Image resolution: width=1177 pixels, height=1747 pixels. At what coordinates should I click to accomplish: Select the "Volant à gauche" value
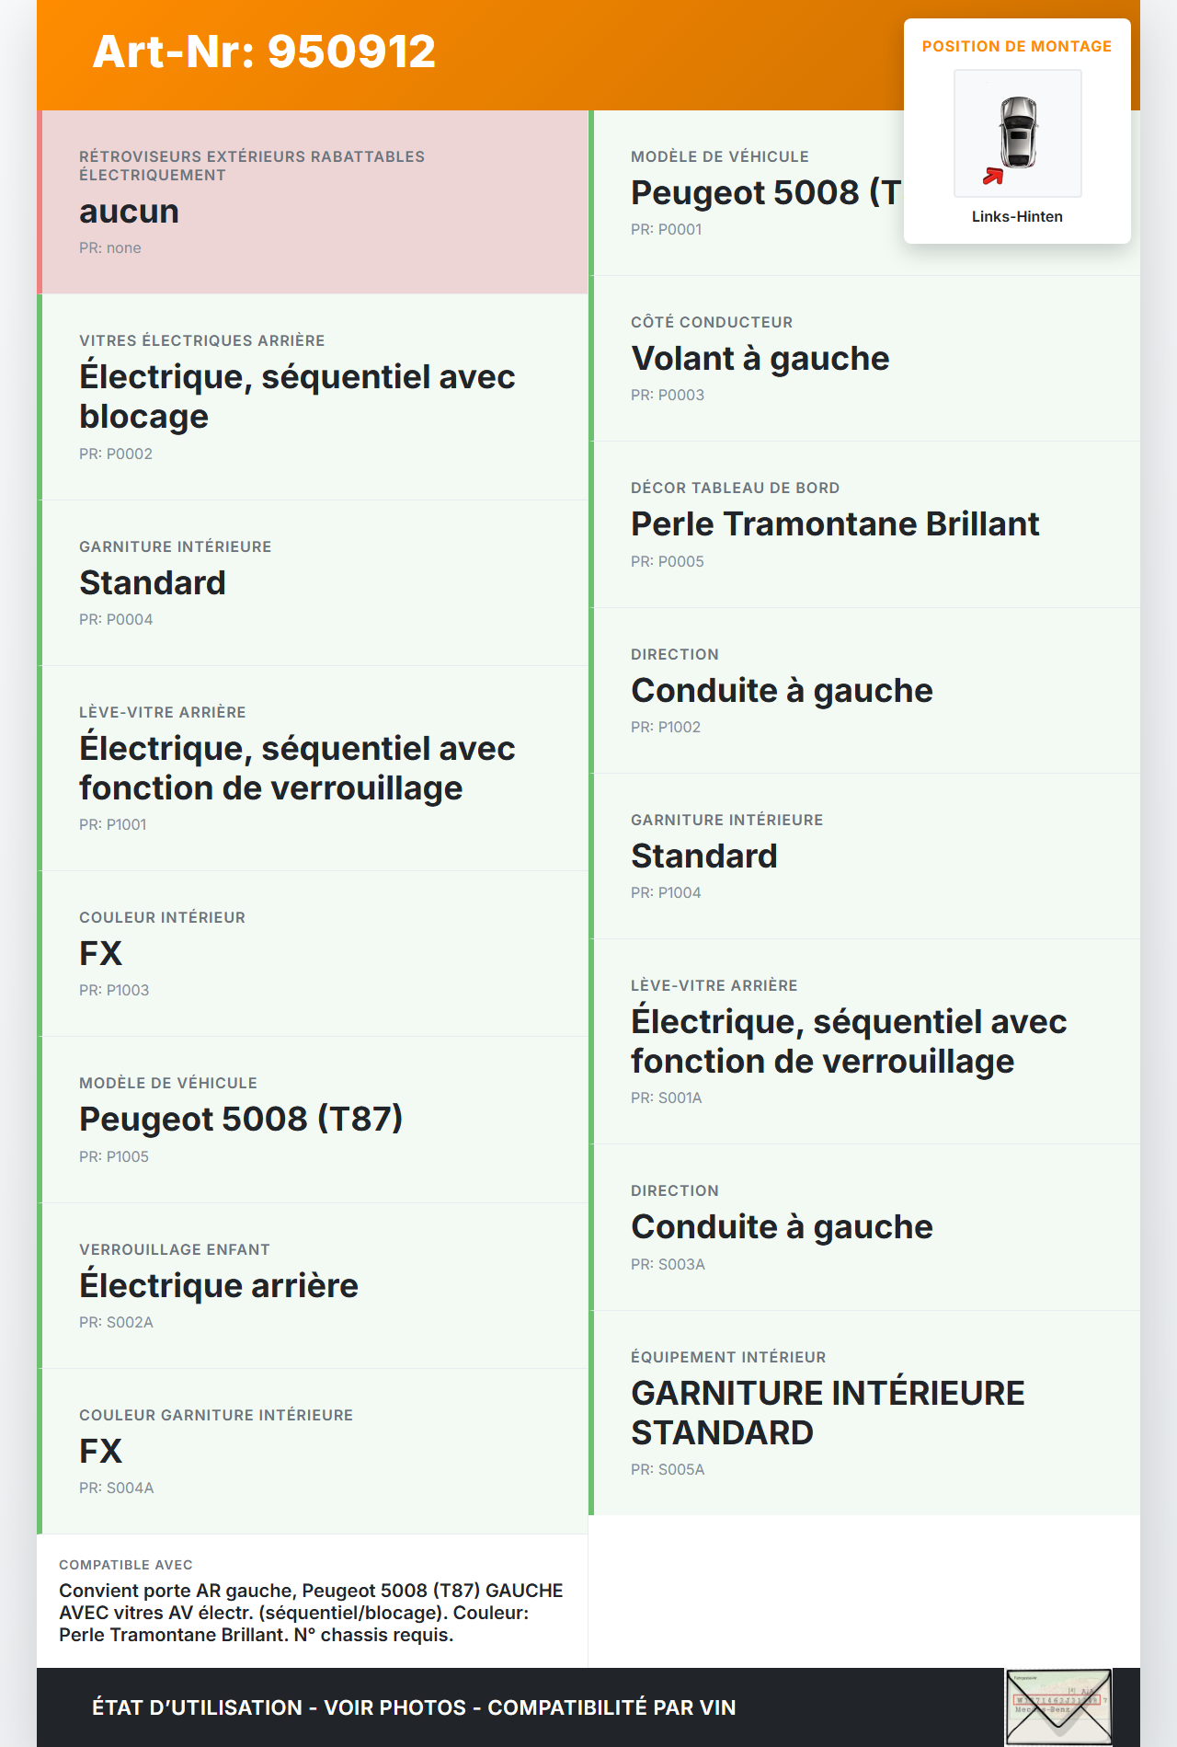(x=760, y=359)
